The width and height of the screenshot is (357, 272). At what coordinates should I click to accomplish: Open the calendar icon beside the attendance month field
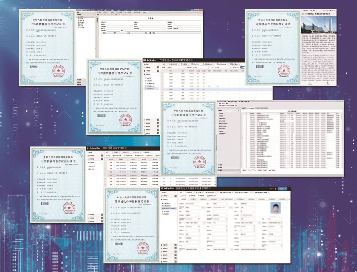point(210,67)
